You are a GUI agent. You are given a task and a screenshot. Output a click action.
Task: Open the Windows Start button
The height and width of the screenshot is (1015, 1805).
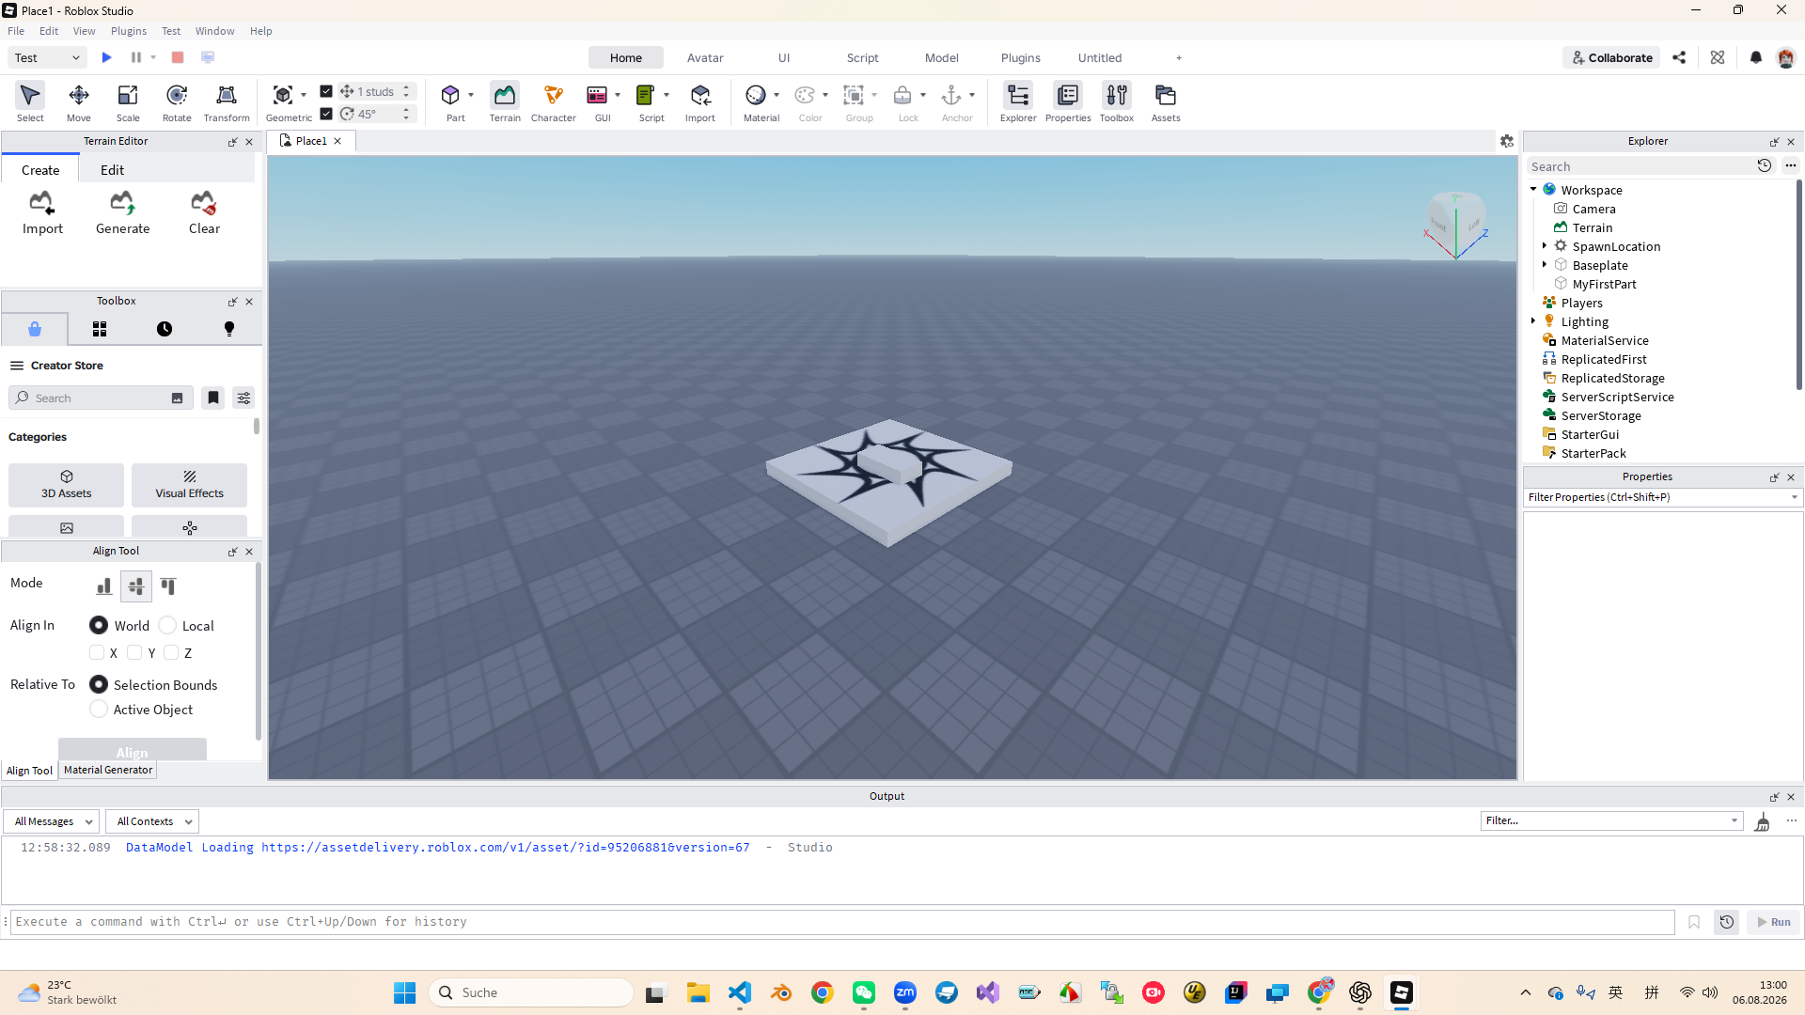click(405, 992)
